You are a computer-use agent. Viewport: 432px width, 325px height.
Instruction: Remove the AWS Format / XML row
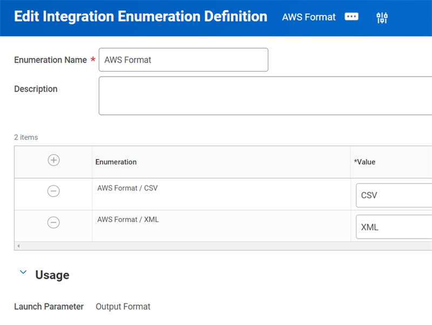(53, 222)
